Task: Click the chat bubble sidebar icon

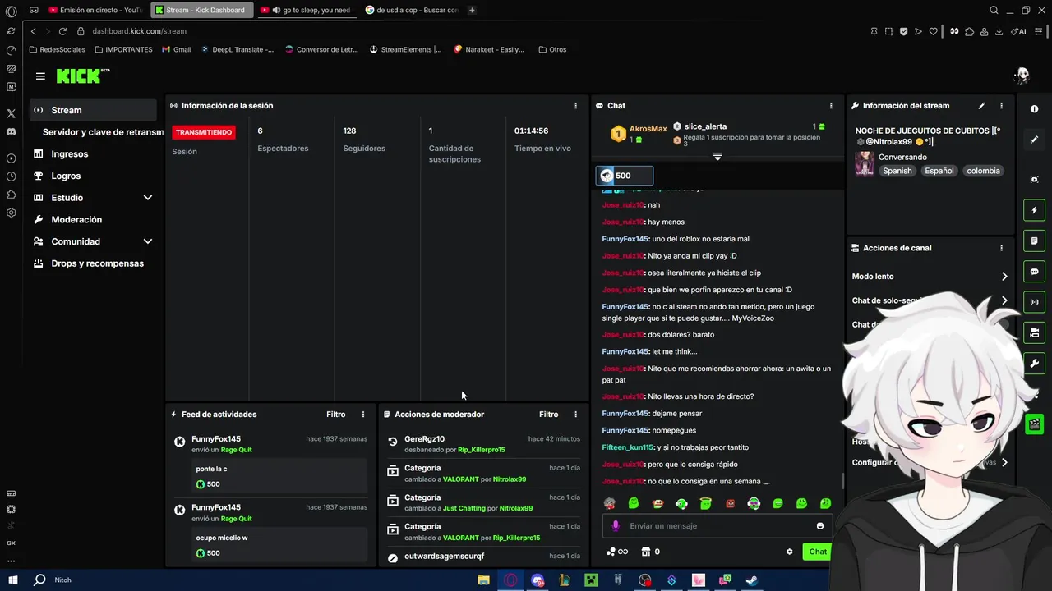Action: (1035, 272)
